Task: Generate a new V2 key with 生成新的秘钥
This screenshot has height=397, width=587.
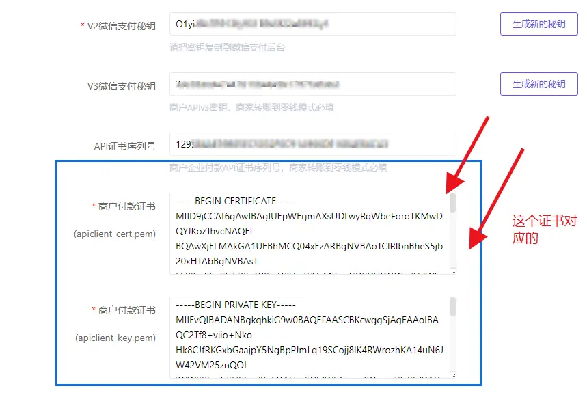Action: tap(538, 24)
